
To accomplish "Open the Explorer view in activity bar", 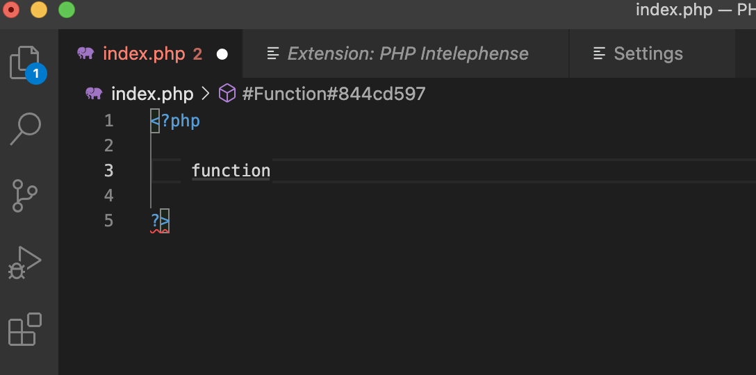I will pos(25,64).
